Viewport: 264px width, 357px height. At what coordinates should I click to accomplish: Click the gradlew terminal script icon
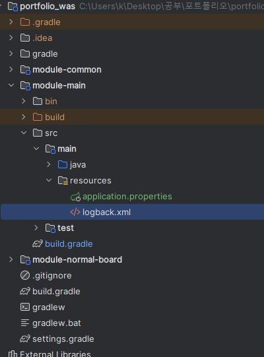(25, 307)
